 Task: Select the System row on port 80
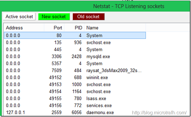coord(75,35)
